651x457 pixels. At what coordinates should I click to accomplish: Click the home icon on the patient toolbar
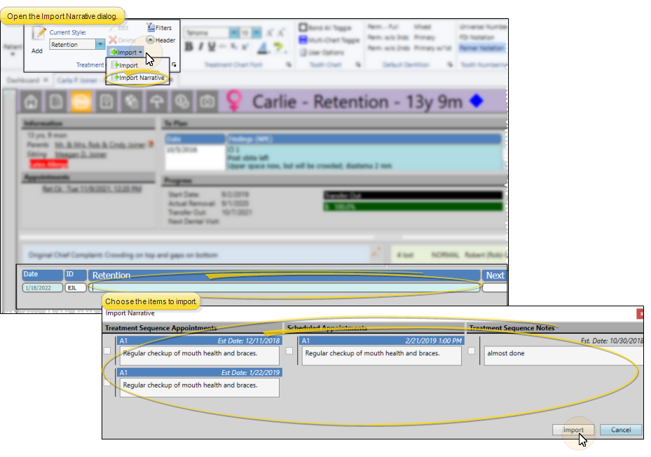[x=31, y=102]
